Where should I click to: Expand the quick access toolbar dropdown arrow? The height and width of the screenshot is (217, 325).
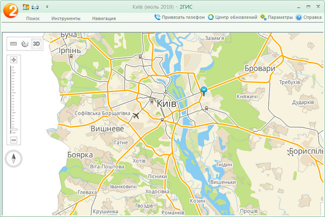tap(47, 7)
